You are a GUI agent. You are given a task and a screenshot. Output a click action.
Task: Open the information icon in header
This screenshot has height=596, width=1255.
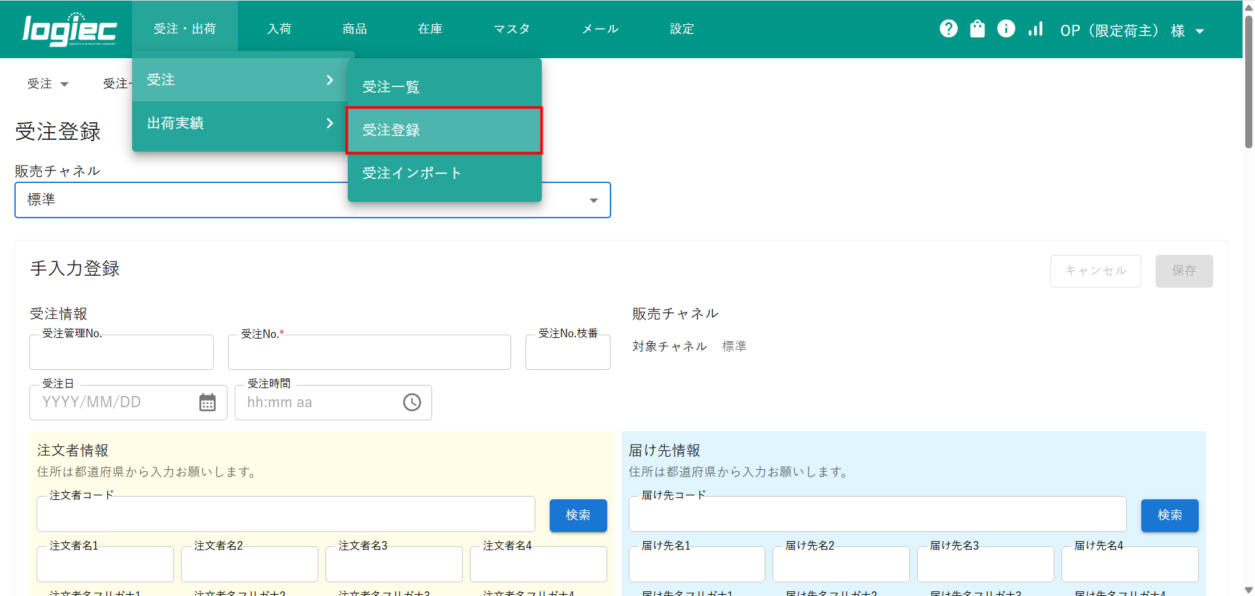(x=1006, y=29)
